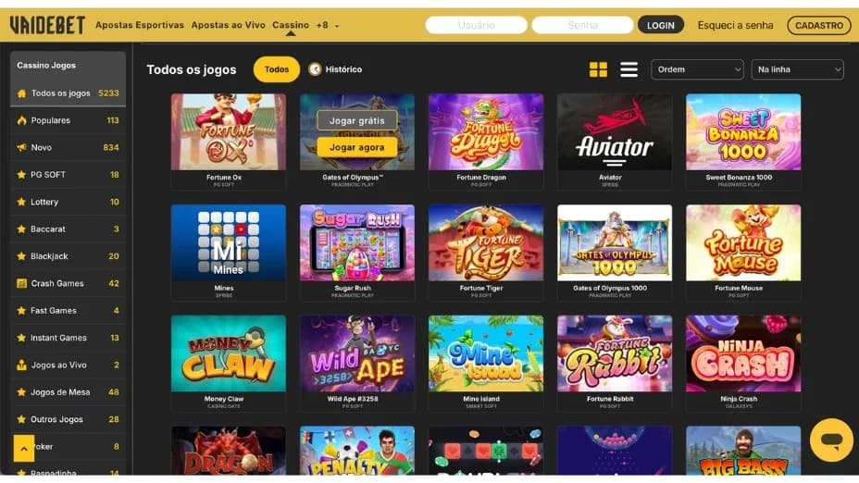Open Esqueci a senha link
859x483 pixels.
pyautogui.click(x=735, y=25)
